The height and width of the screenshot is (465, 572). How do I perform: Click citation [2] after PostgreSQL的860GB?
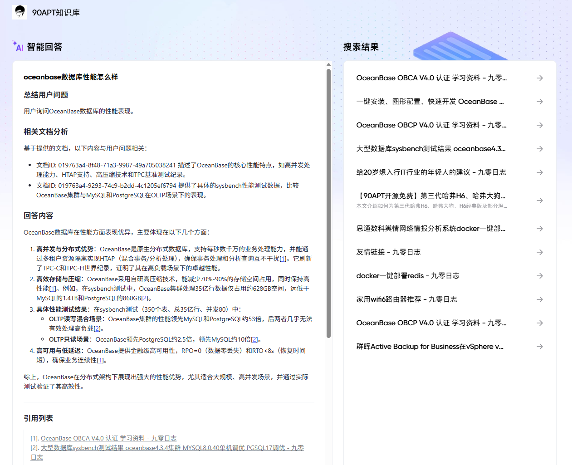coord(145,298)
